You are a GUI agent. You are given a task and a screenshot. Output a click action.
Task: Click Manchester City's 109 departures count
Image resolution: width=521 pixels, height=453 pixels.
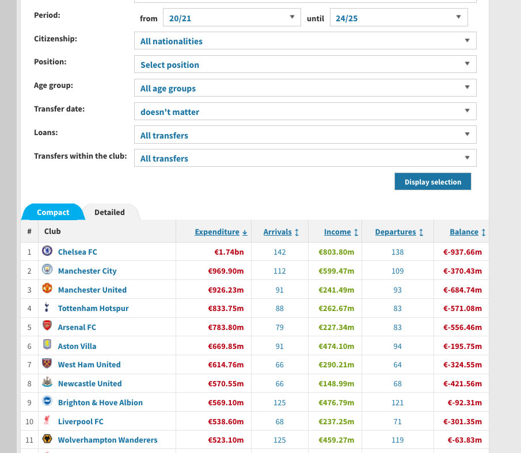tap(397, 271)
